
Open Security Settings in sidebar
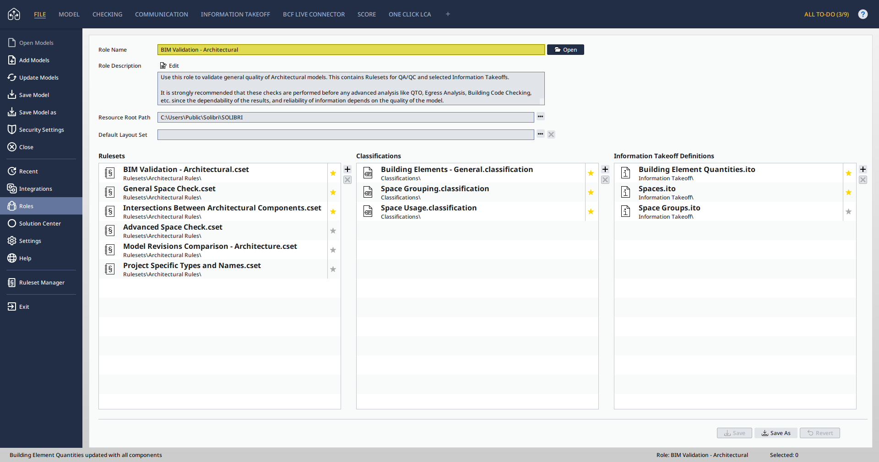point(41,130)
